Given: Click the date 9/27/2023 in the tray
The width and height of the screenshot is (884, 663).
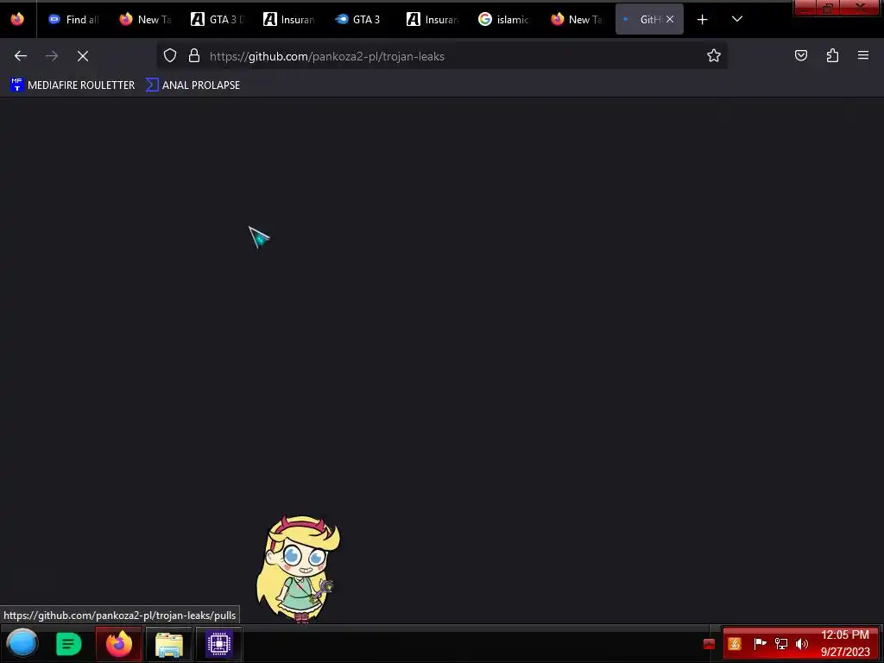Looking at the screenshot, I should coord(845,653).
